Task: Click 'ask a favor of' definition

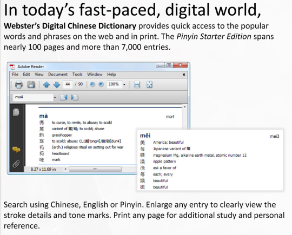Action: pos(164,168)
